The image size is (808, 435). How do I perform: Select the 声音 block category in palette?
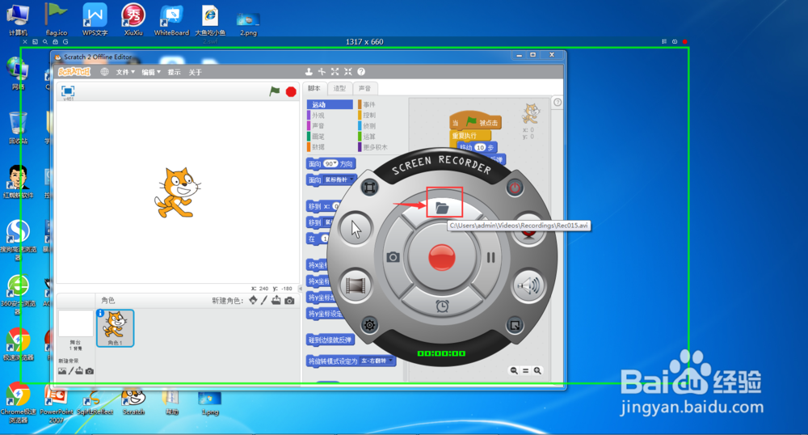click(330, 126)
